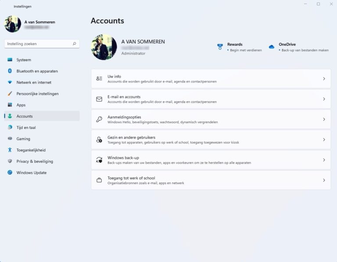Click the Systeem monitor icon in sidebar
337x262 pixels.
(10, 60)
